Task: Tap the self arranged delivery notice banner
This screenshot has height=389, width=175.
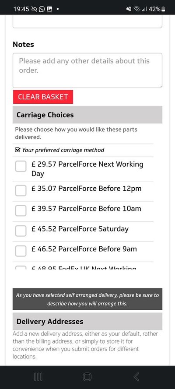Action: pos(87,299)
